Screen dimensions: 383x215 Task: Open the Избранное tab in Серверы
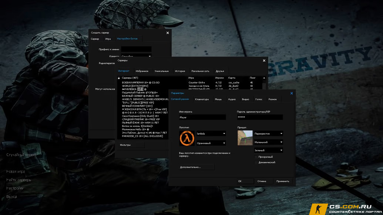(142, 71)
